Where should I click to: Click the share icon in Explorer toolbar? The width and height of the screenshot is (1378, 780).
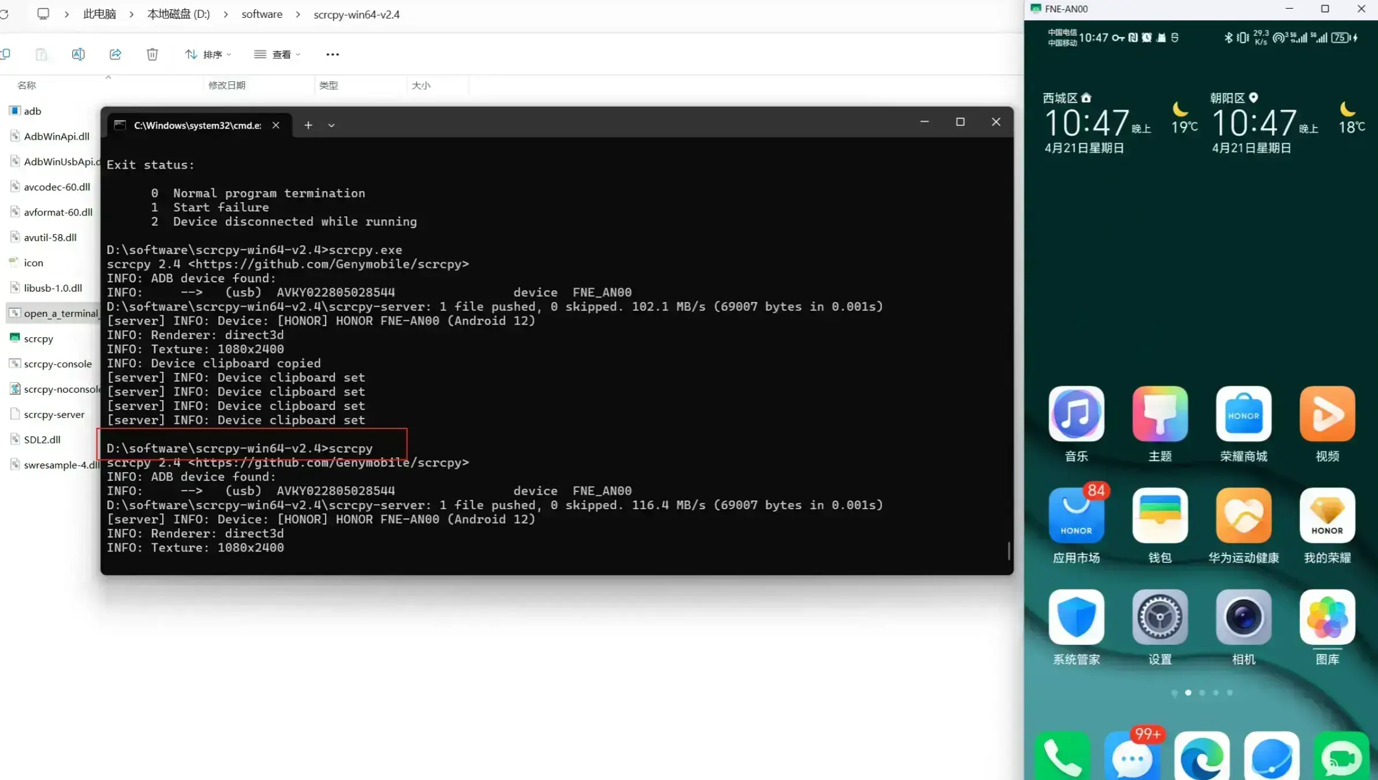click(x=115, y=54)
